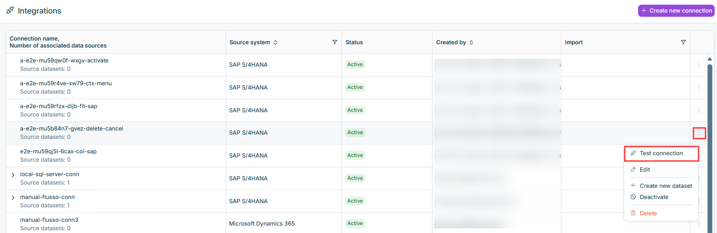Open kebab menu for a-e2e-mu59qw0f-wxgv-activate
Screen dimensions: 717x233
click(699, 64)
